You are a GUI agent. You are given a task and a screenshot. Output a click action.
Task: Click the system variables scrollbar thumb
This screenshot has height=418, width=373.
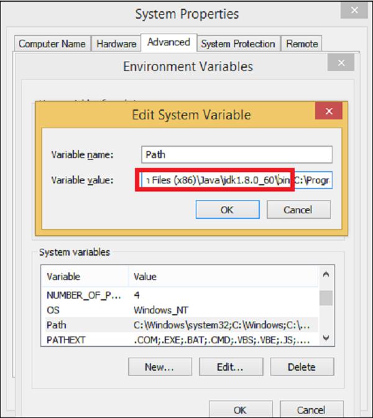point(326,298)
